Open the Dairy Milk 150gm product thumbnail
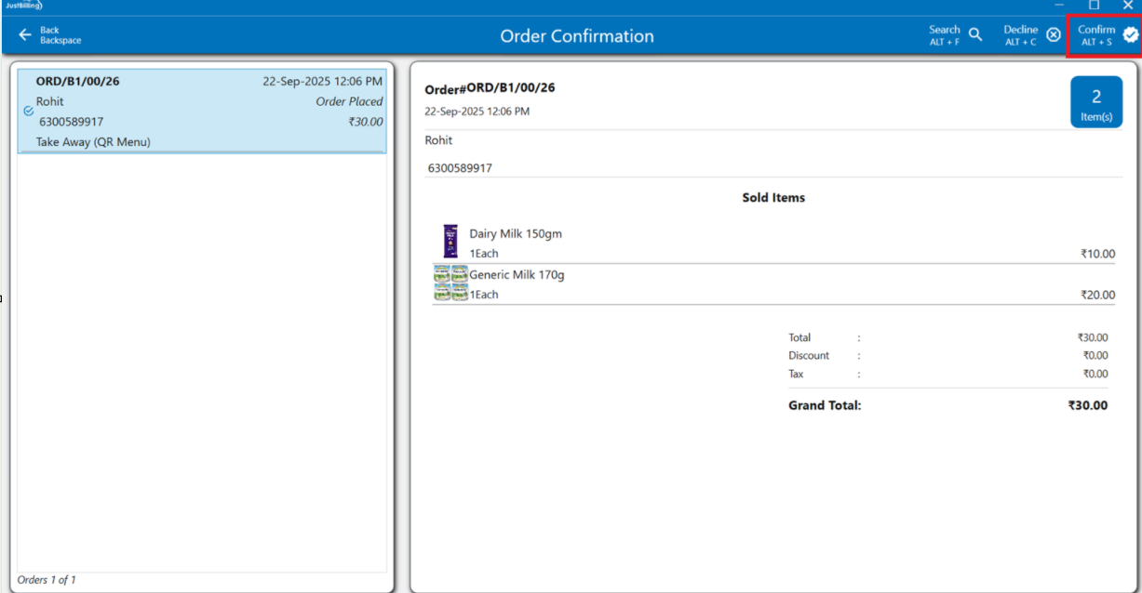Image resolution: width=1142 pixels, height=593 pixels. [x=450, y=242]
